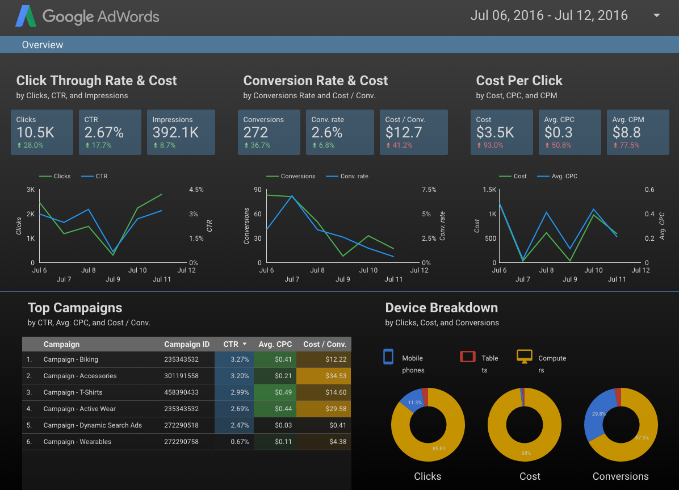Viewport: 679px width, 490px height.
Task: Click the Campaign ID column header
Action: tap(187, 344)
